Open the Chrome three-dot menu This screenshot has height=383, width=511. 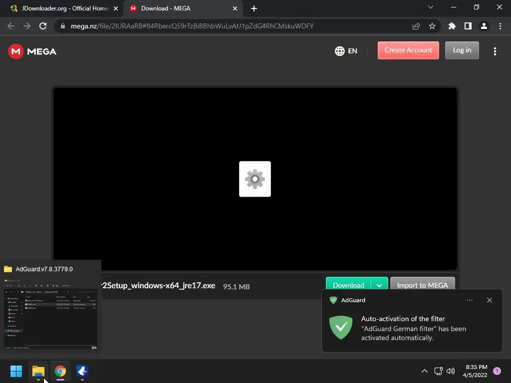pos(500,26)
